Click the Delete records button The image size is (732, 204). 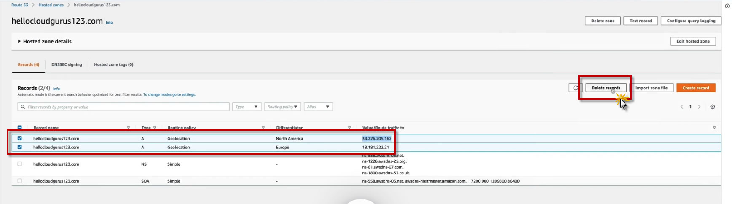point(606,88)
